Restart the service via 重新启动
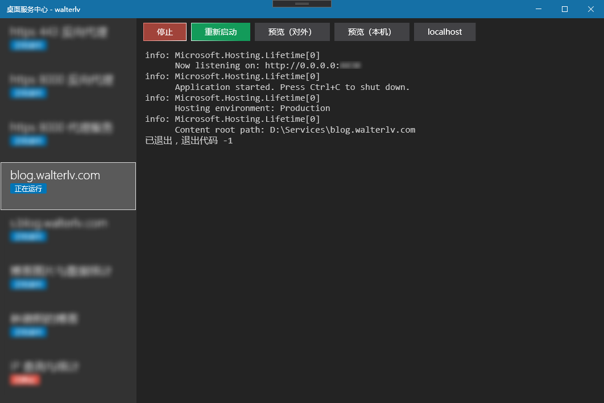604x403 pixels. 220,32
